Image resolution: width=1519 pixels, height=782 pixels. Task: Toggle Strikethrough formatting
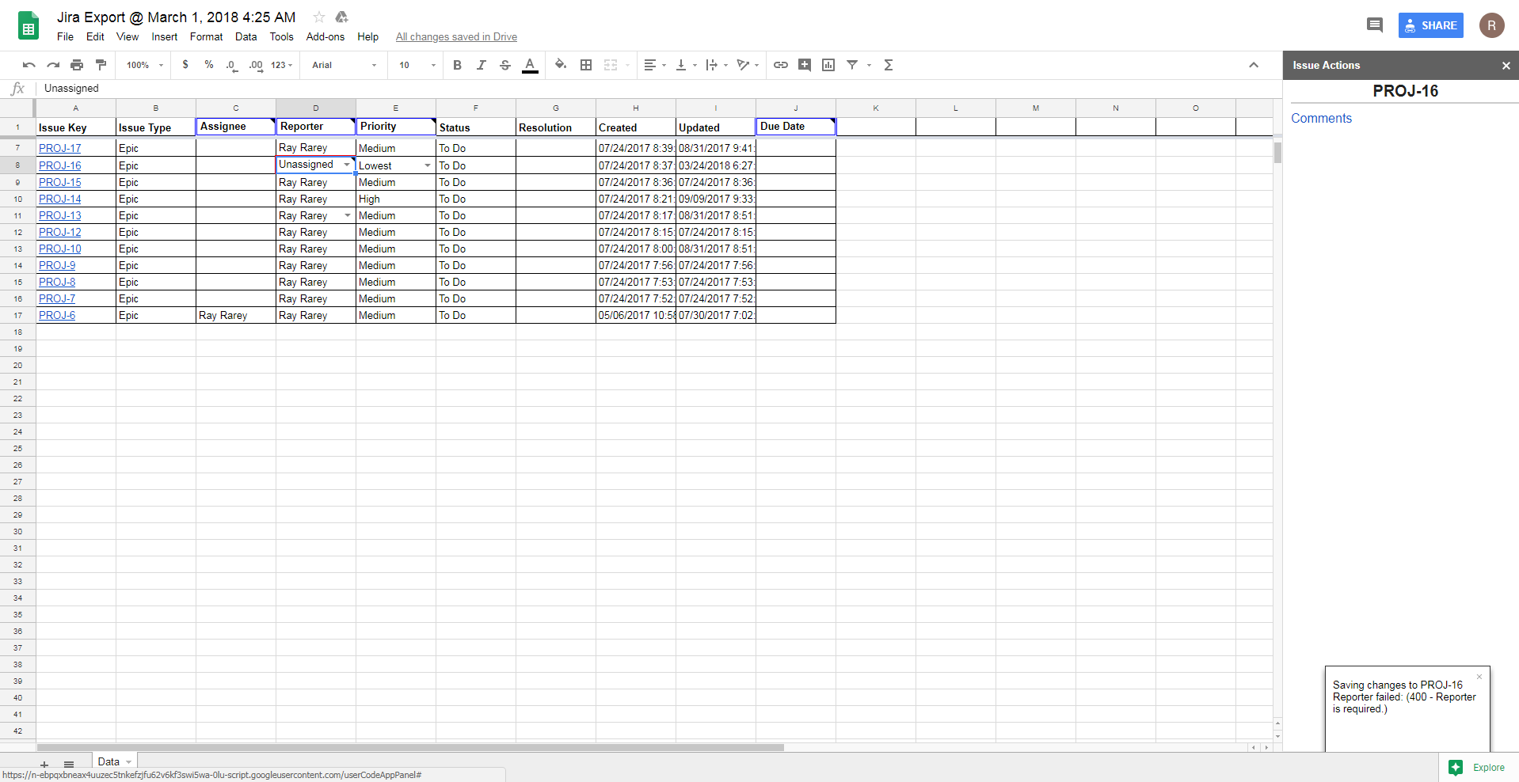click(505, 65)
